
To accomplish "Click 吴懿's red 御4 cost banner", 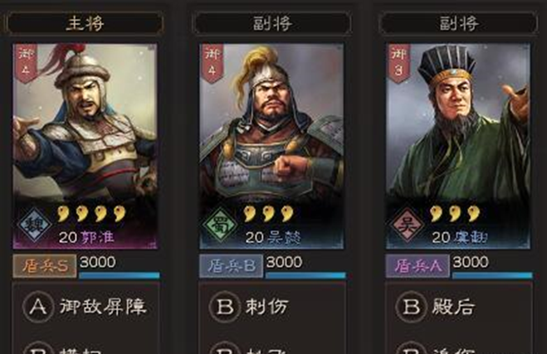I will [x=212, y=64].
